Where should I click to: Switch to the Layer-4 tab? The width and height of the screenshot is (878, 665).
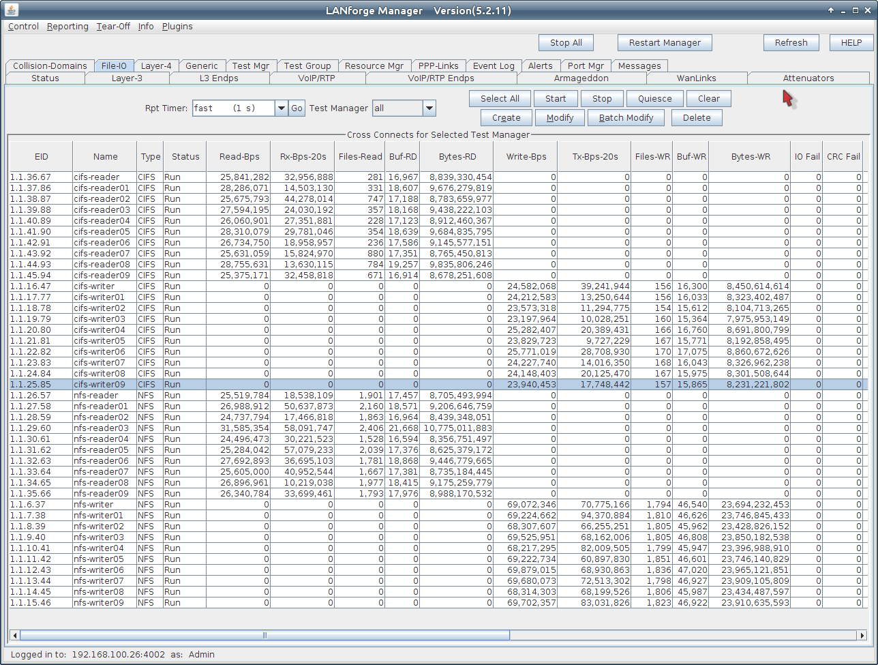pos(156,66)
